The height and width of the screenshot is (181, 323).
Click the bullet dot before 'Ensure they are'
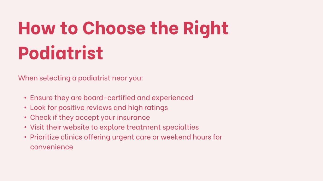click(x=25, y=98)
